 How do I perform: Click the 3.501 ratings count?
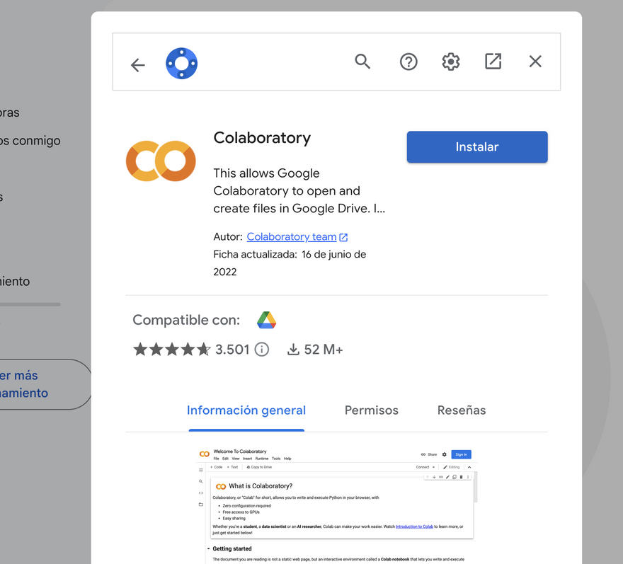232,350
